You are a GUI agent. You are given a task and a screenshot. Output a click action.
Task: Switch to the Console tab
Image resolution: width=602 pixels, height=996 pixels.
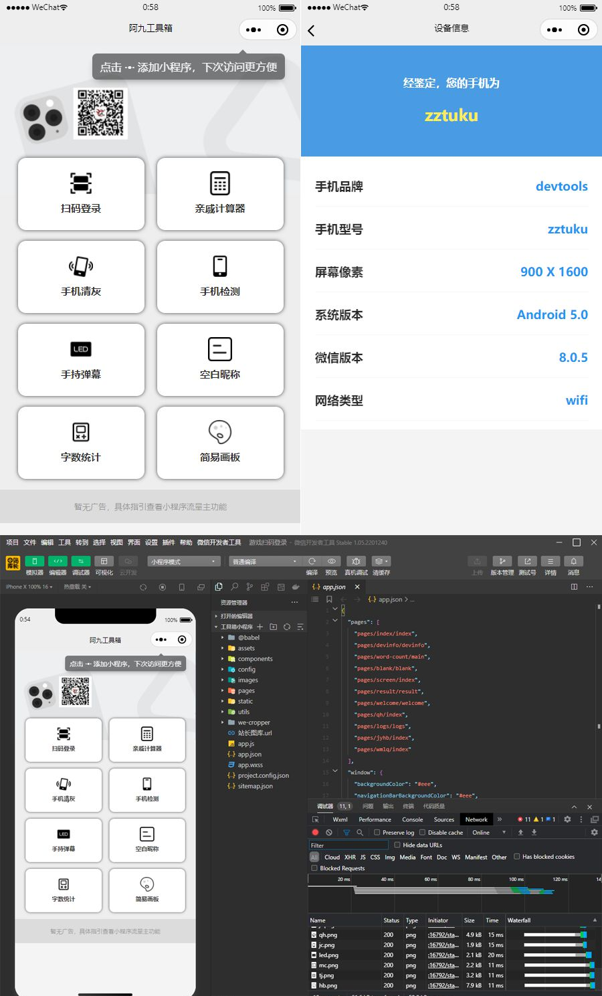(x=412, y=819)
